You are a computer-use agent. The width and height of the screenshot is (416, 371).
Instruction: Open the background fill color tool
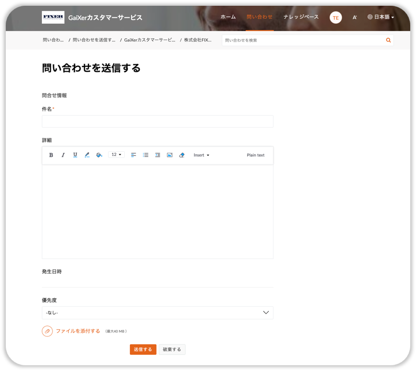point(99,155)
